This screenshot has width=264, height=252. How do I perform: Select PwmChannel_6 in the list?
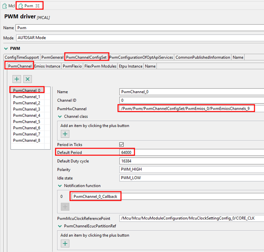point(27,128)
